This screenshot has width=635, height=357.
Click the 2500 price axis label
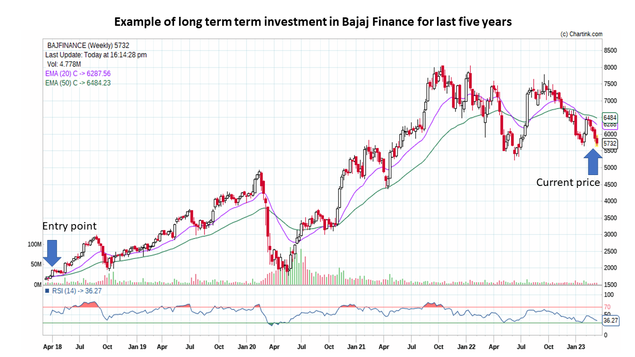610,251
